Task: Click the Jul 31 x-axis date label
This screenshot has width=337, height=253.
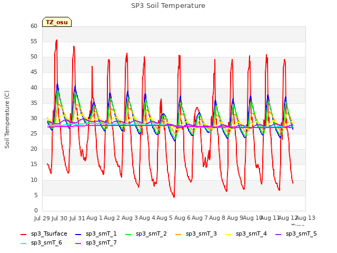Action: click(77, 218)
